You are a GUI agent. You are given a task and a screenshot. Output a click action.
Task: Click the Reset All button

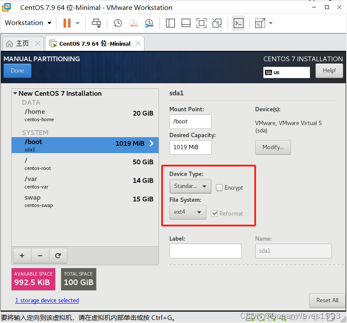pyautogui.click(x=327, y=301)
